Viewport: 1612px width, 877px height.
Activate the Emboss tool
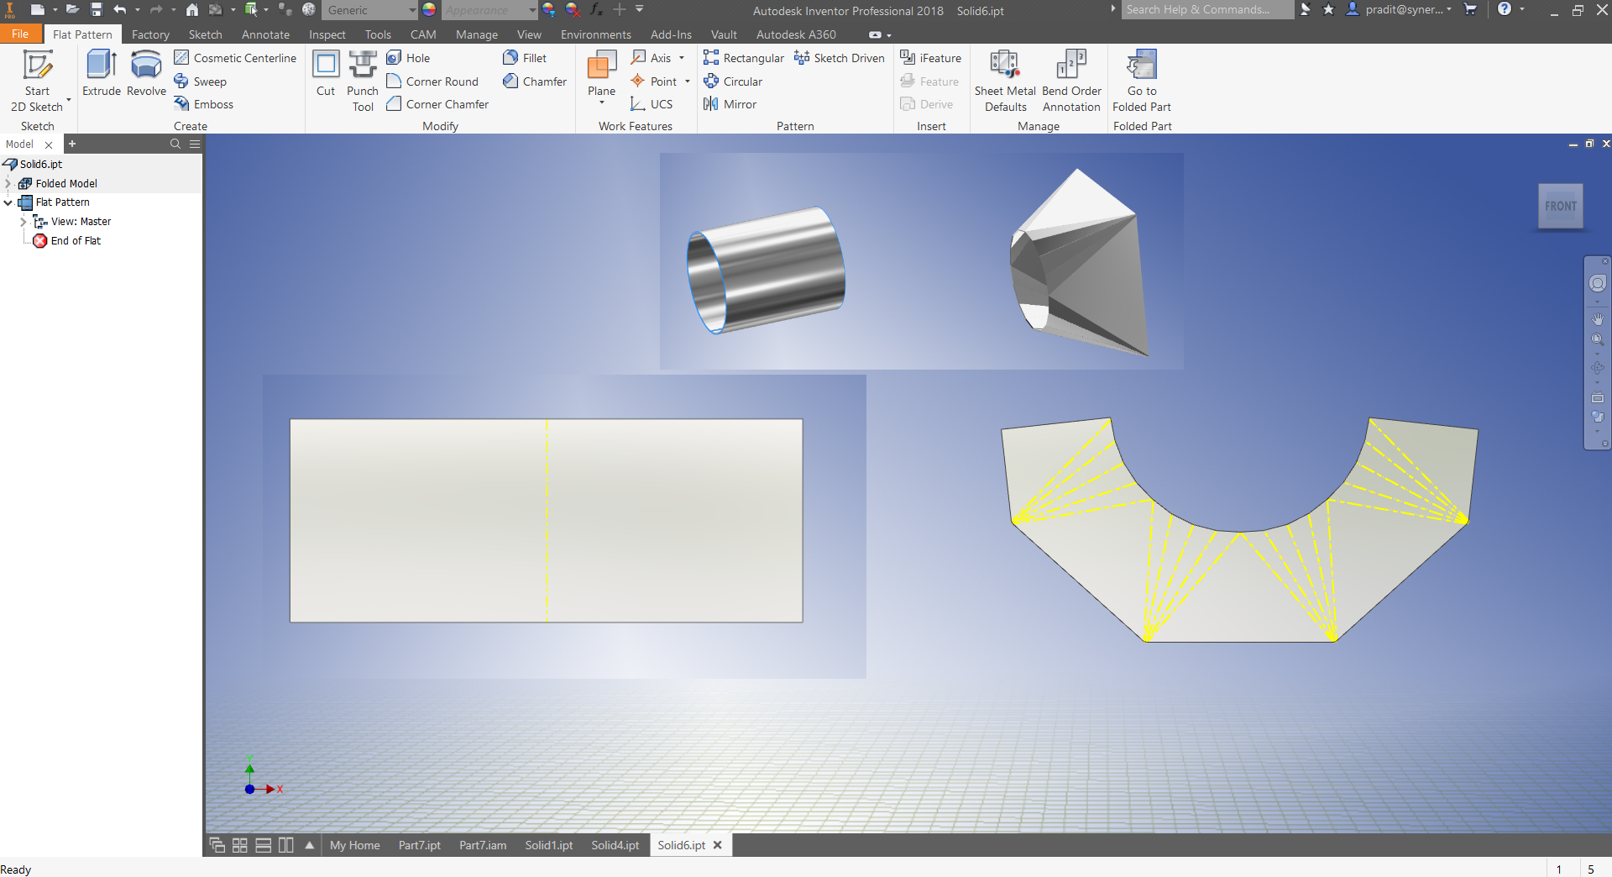(x=204, y=104)
